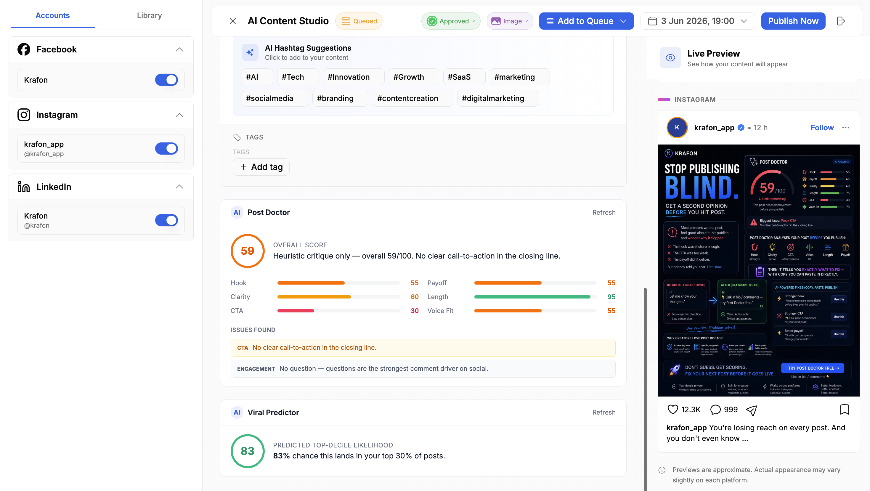Add the #SaaS hashtag suggestion
Viewport: 870px width, 491px height.
pyautogui.click(x=464, y=77)
